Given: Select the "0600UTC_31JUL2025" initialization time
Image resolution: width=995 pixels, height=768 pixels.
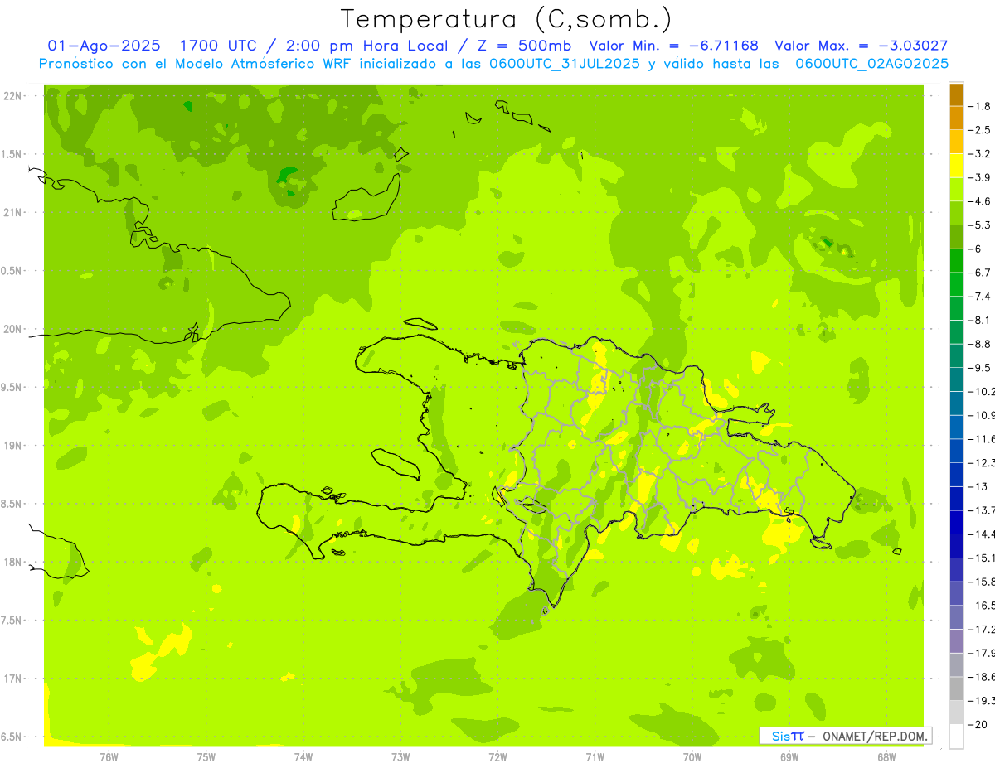Looking at the screenshot, I should [564, 64].
